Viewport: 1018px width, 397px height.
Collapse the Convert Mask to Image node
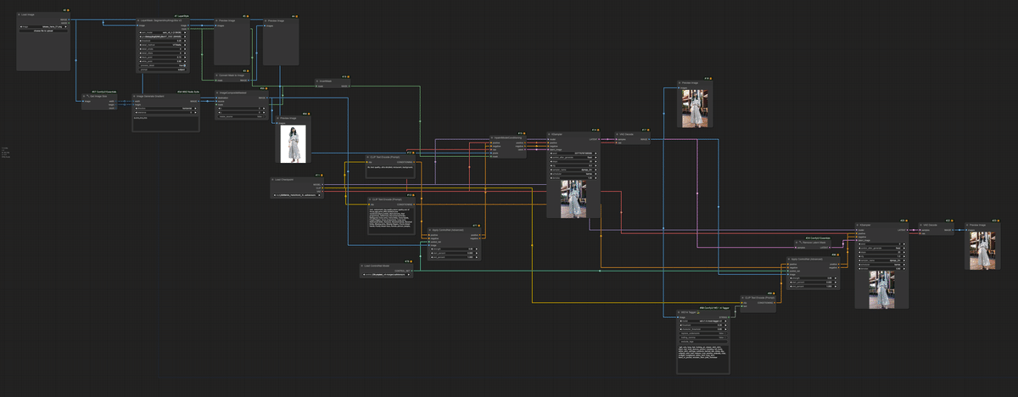tap(217, 75)
